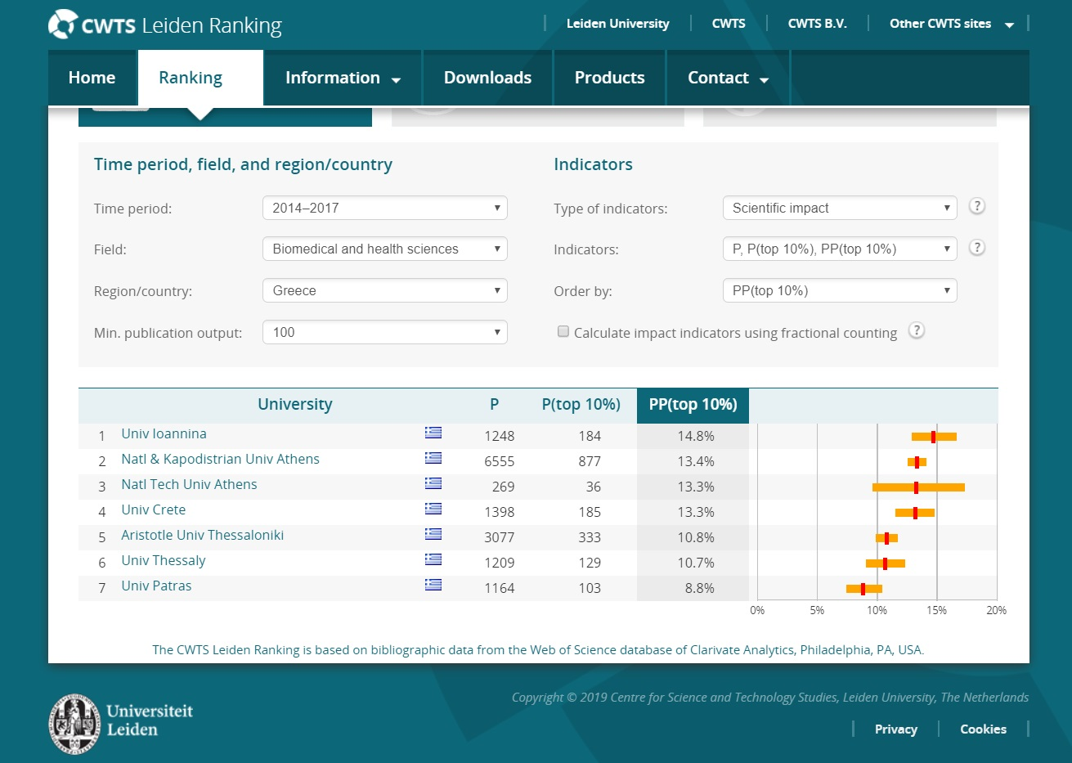The width and height of the screenshot is (1072, 763).
Task: Open Univ Patras link
Action: [156, 586]
